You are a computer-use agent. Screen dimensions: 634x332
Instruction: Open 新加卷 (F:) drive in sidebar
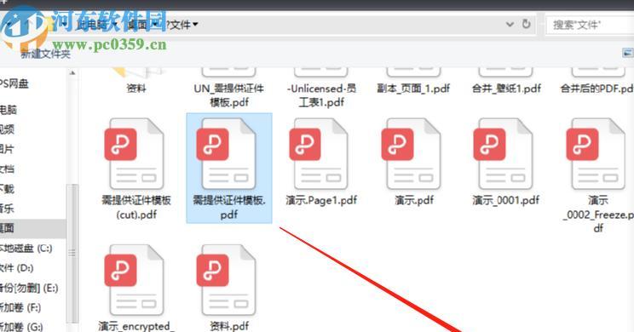click(20, 308)
